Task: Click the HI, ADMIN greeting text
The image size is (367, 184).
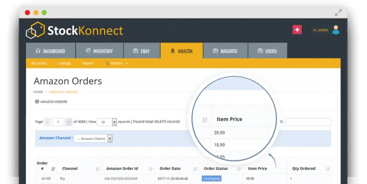Action: (321, 30)
